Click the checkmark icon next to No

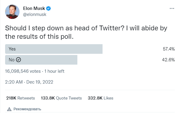(x=18, y=60)
